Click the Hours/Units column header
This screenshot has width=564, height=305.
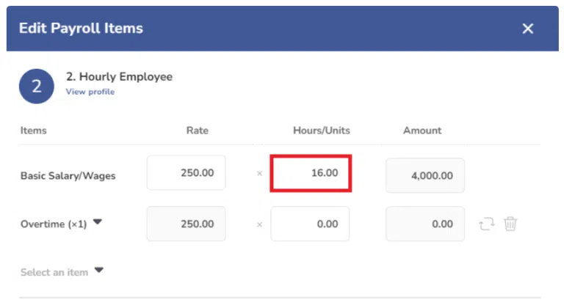click(322, 131)
